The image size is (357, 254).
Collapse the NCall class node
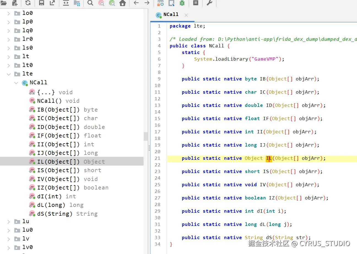[16, 83]
